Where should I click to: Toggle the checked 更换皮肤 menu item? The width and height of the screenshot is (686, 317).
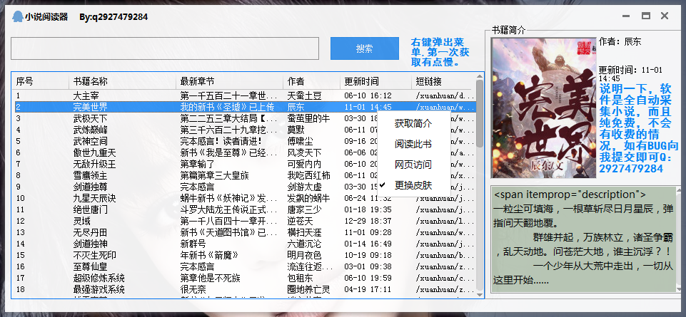[413, 185]
